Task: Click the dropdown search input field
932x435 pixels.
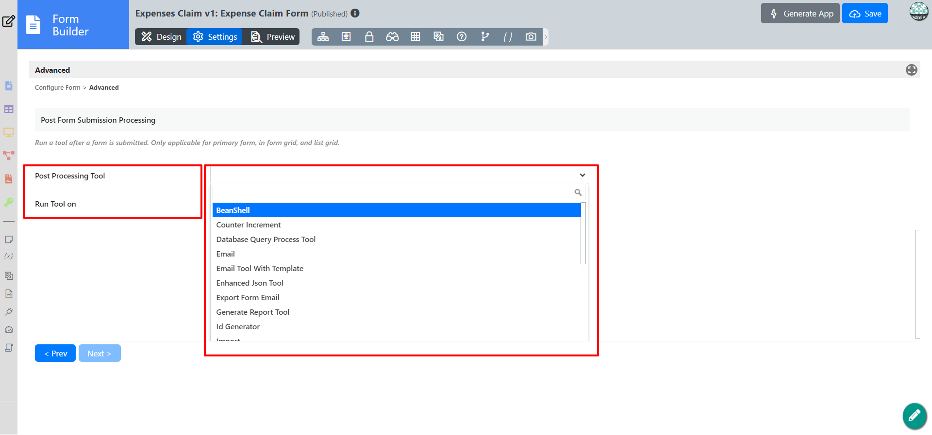Action: [x=393, y=193]
